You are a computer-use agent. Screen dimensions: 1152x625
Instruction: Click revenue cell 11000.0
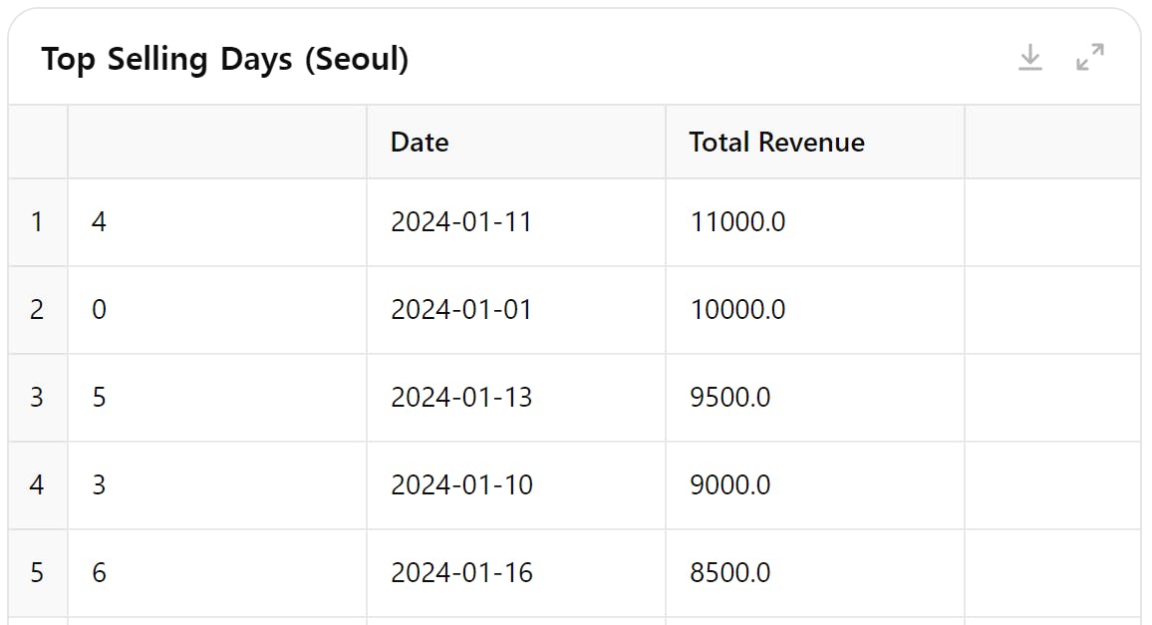pos(737,221)
